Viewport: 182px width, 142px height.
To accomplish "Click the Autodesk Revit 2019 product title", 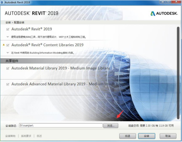I will tap(32, 29).
